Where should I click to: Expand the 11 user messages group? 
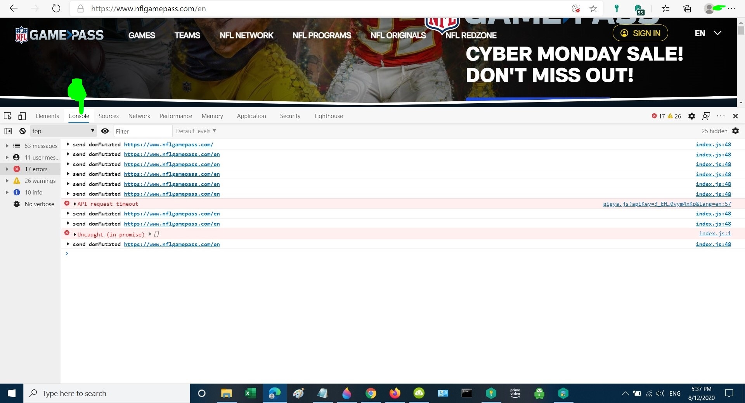click(7, 158)
